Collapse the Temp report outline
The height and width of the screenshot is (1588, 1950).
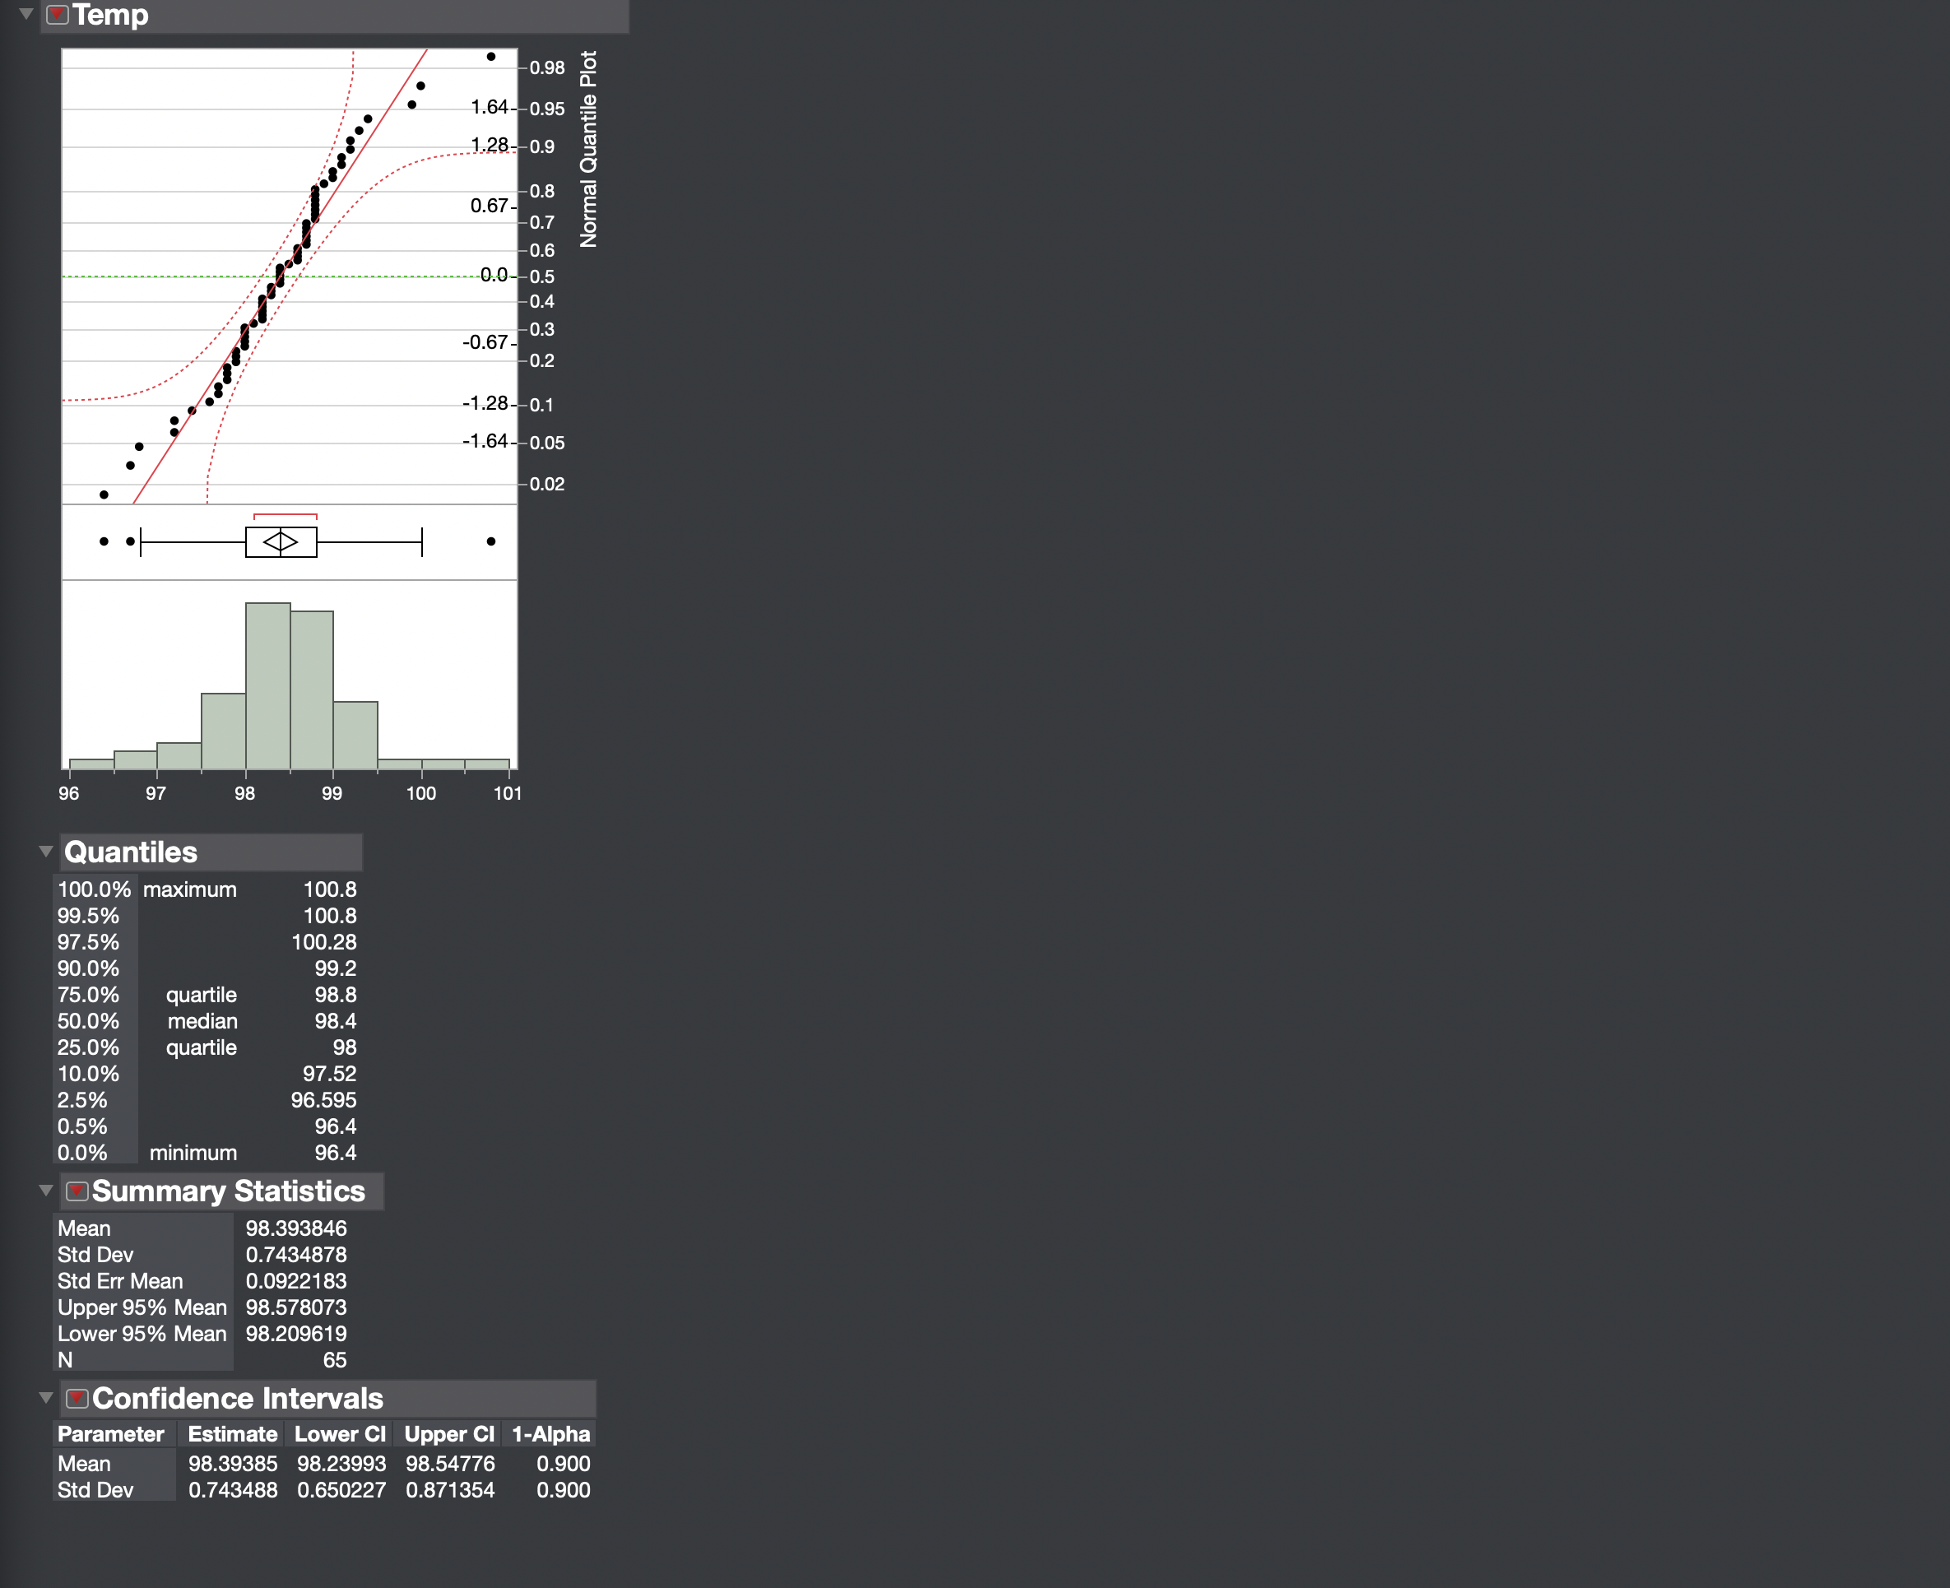(x=26, y=15)
